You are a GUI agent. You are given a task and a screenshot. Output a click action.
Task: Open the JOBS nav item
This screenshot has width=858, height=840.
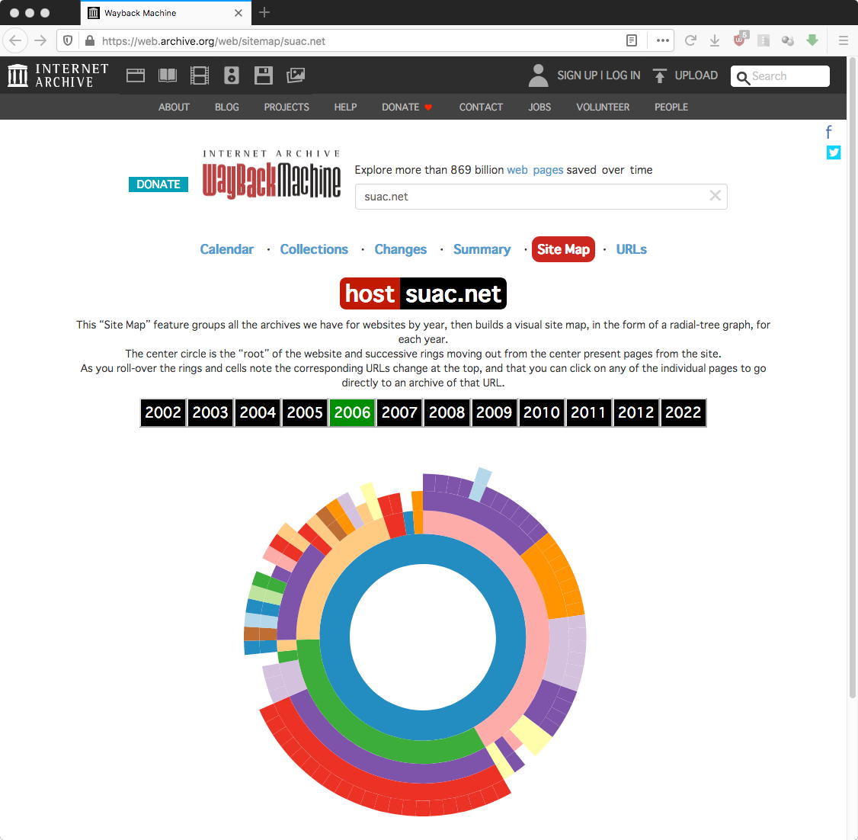539,107
